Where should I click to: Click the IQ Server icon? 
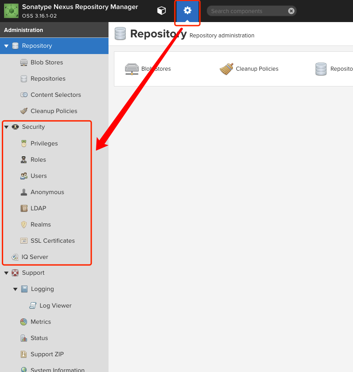tap(15, 257)
